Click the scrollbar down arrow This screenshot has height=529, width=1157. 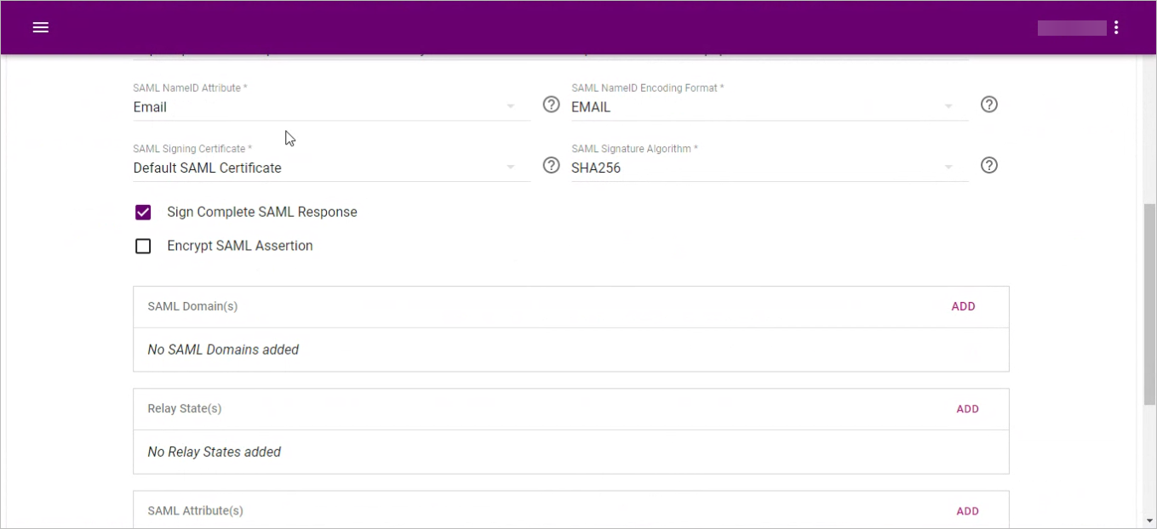pos(1149,520)
